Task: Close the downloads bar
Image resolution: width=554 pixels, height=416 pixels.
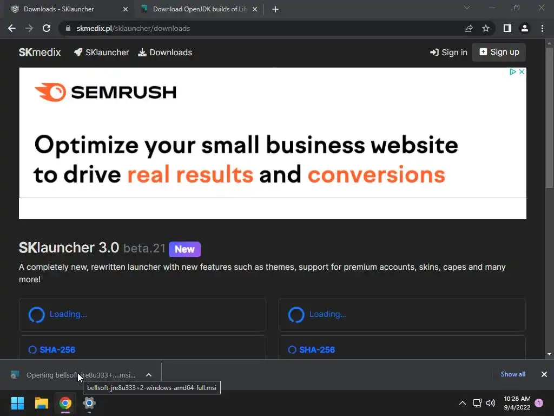Action: (x=544, y=374)
